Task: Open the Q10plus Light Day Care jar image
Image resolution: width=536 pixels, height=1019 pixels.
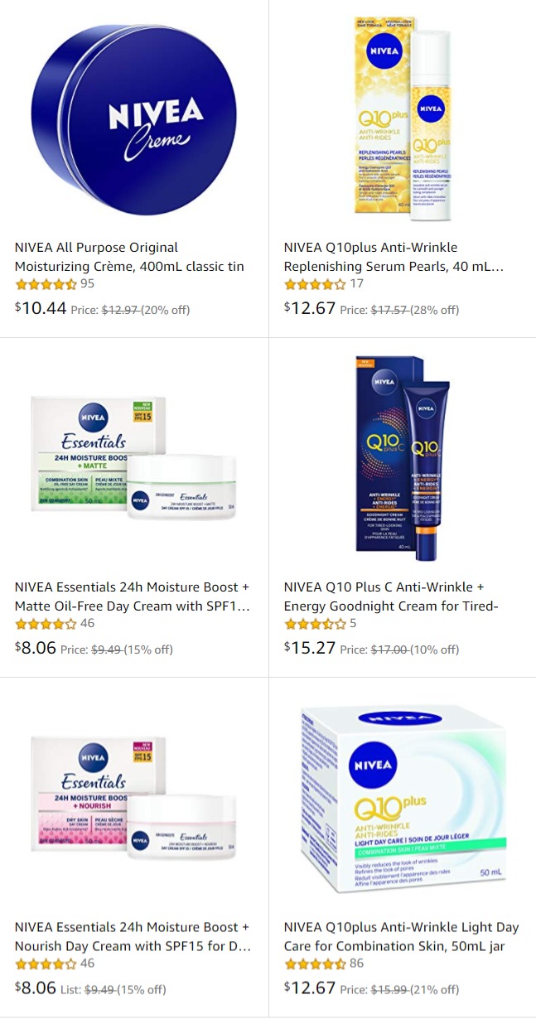Action: pos(401,799)
